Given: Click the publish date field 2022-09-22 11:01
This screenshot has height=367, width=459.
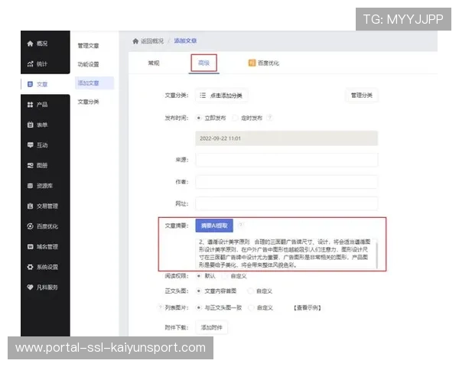Looking at the screenshot, I should point(287,138).
